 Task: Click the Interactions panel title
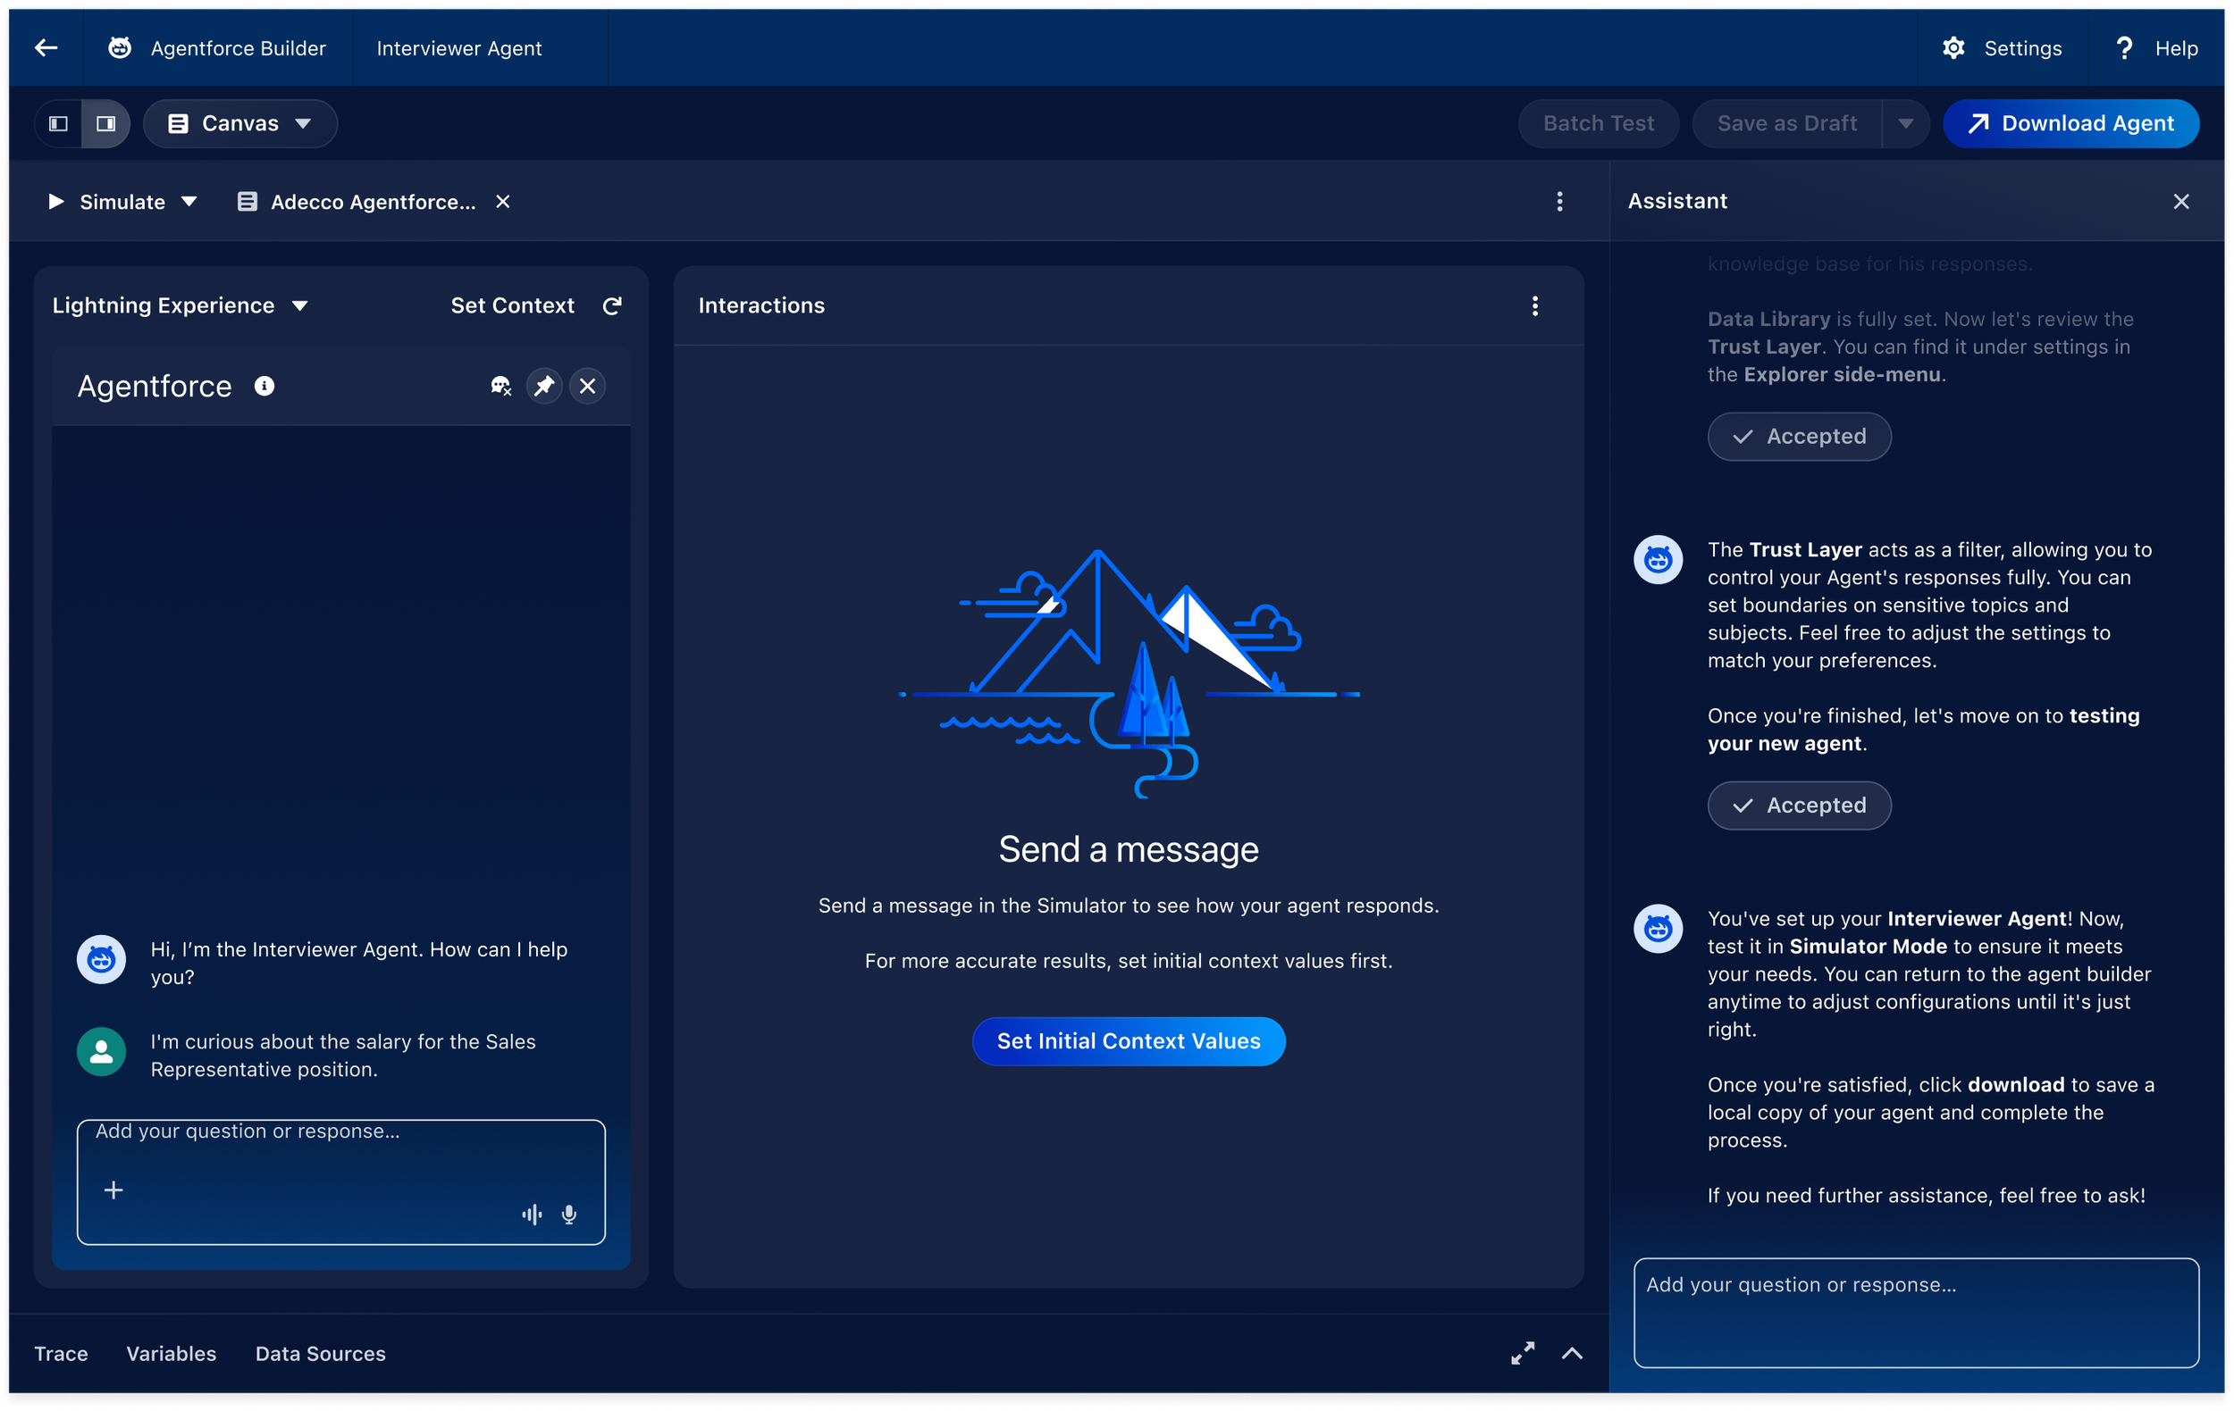(760, 305)
